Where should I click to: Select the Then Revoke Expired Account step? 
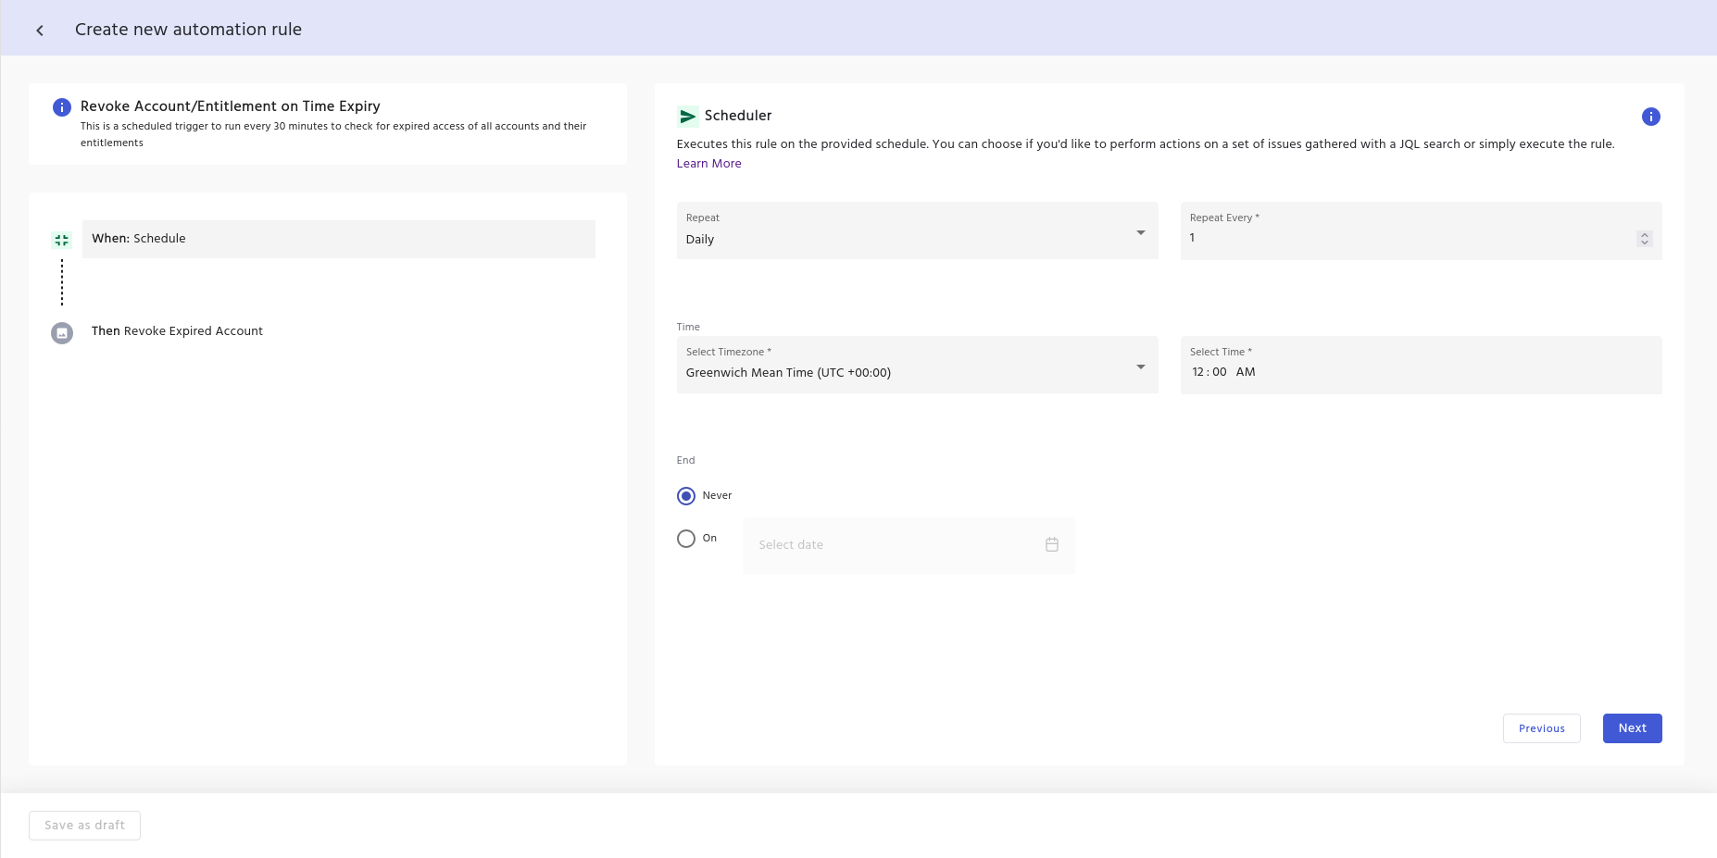pos(177,331)
